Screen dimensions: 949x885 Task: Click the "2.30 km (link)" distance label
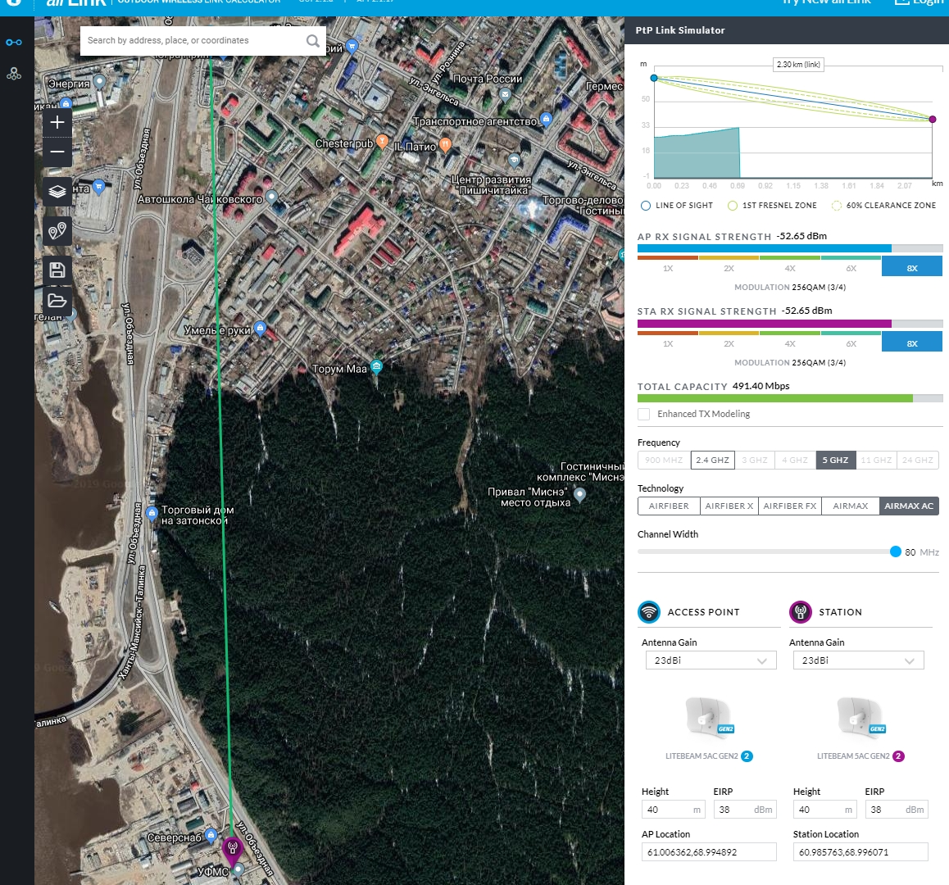pos(798,65)
